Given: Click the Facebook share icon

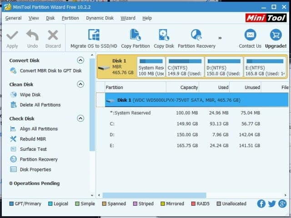Looking at the screenshot, I should click(x=261, y=204).
